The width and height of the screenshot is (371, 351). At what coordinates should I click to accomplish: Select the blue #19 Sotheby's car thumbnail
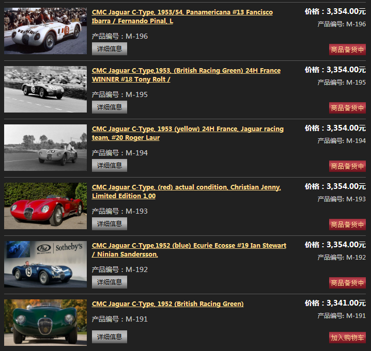click(45, 264)
